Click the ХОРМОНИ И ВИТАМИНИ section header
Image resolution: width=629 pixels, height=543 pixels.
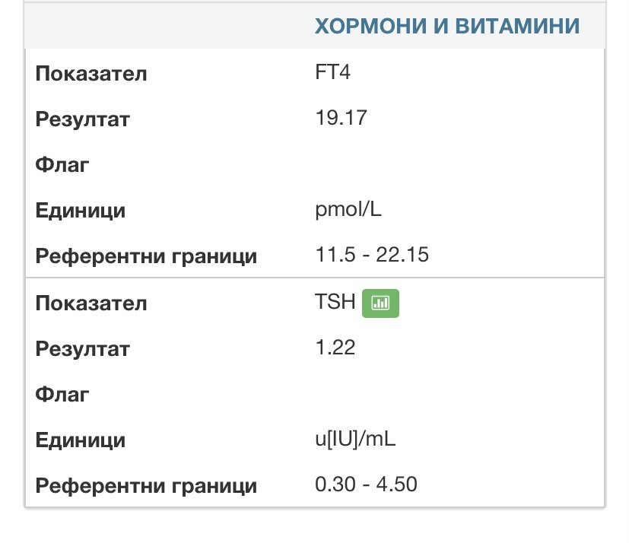point(446,27)
